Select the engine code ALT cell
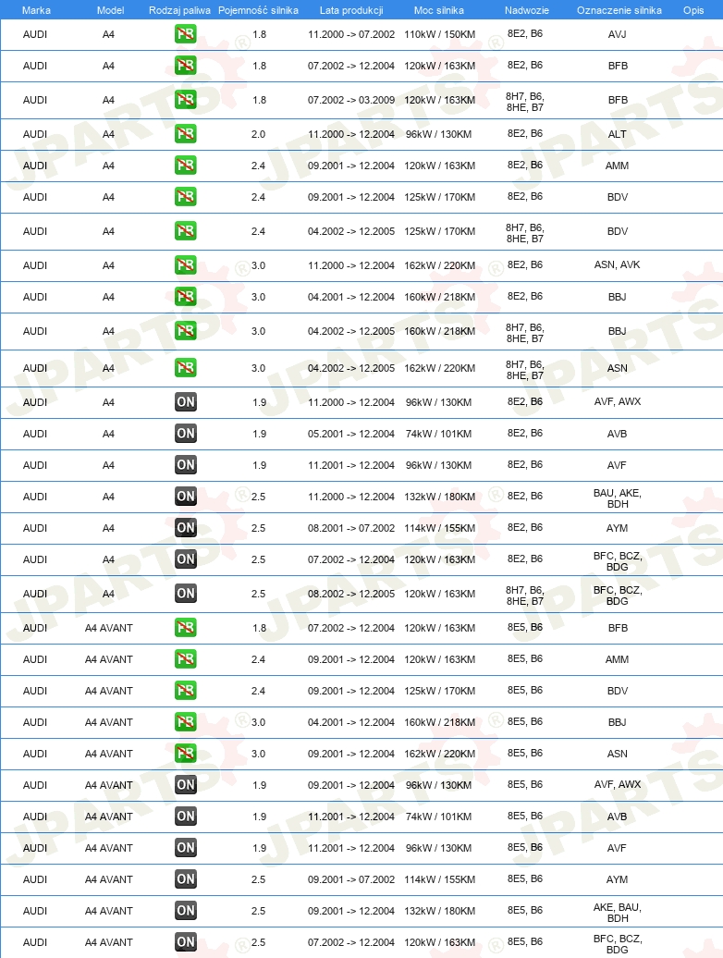The height and width of the screenshot is (958, 723). click(617, 134)
